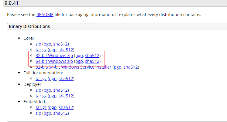Open pgp signature for Full documentation tar.gz
Screen dimensions: 227x122
coord(52,79)
